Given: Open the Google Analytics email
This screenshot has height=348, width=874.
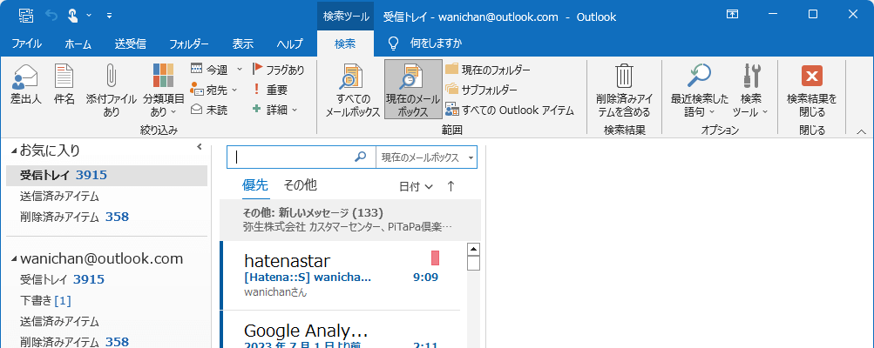Looking at the screenshot, I should [340, 330].
